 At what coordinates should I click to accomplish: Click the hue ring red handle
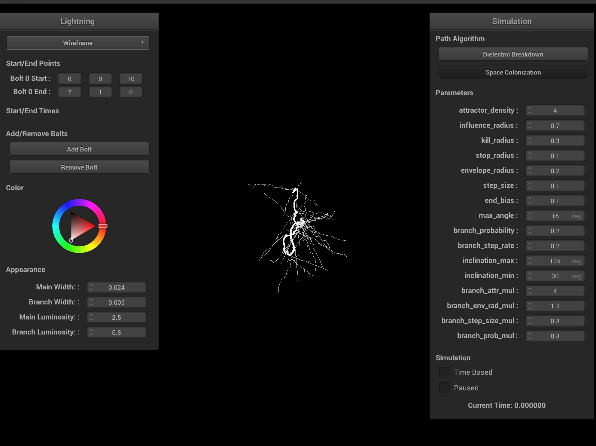pos(103,226)
